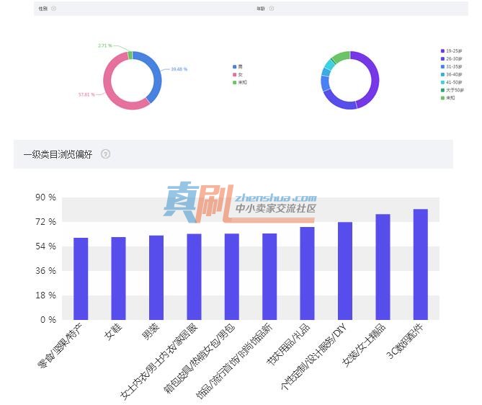Toggle the 19-25岁 age legend entry
This screenshot has height=405, width=482.
(451, 50)
